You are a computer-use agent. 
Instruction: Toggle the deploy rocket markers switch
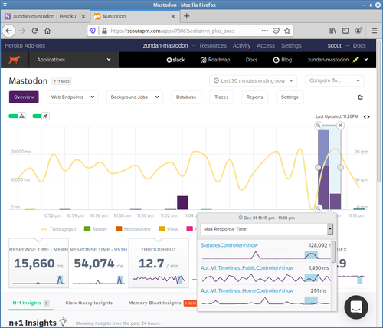coord(41,116)
